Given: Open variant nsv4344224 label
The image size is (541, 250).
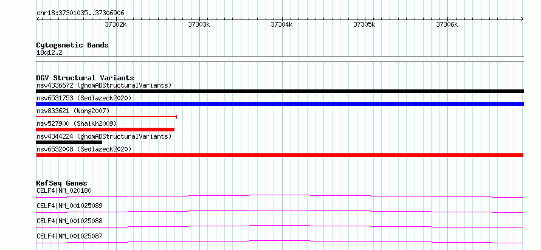Looking at the screenshot, I should [104, 136].
